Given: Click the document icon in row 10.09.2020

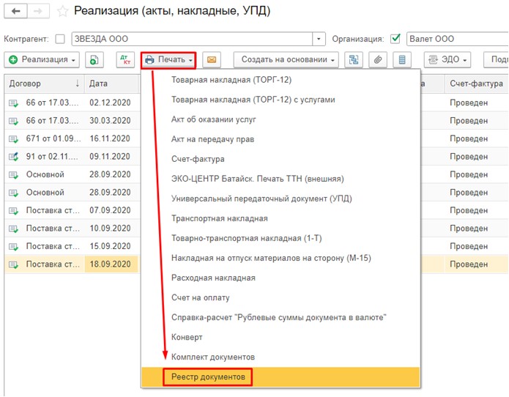Looking at the screenshot, I should pos(14,229).
